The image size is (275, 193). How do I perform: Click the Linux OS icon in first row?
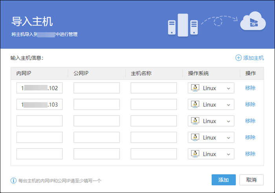(195, 88)
